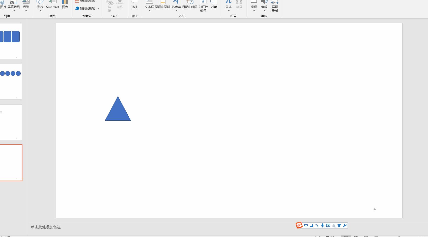Add a comment using 批注 button

click(x=134, y=5)
